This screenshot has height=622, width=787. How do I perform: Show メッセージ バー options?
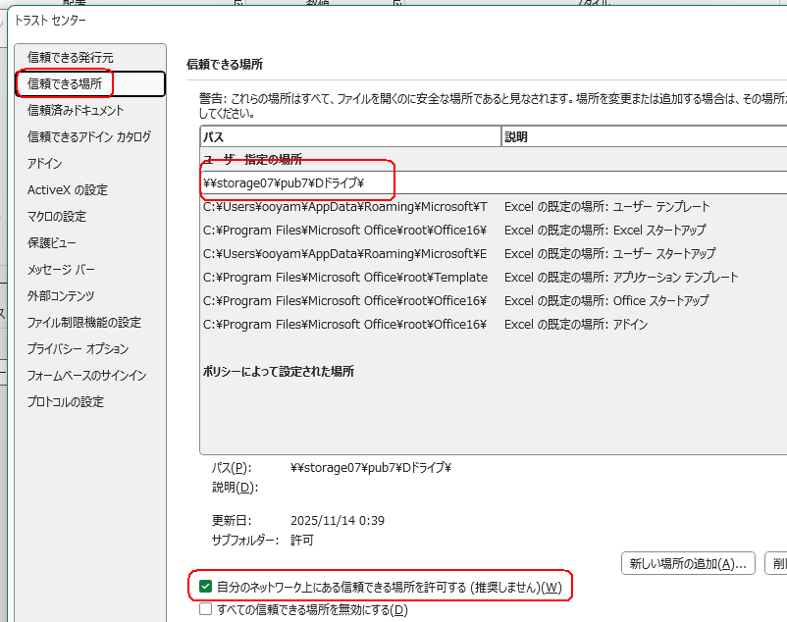click(62, 270)
